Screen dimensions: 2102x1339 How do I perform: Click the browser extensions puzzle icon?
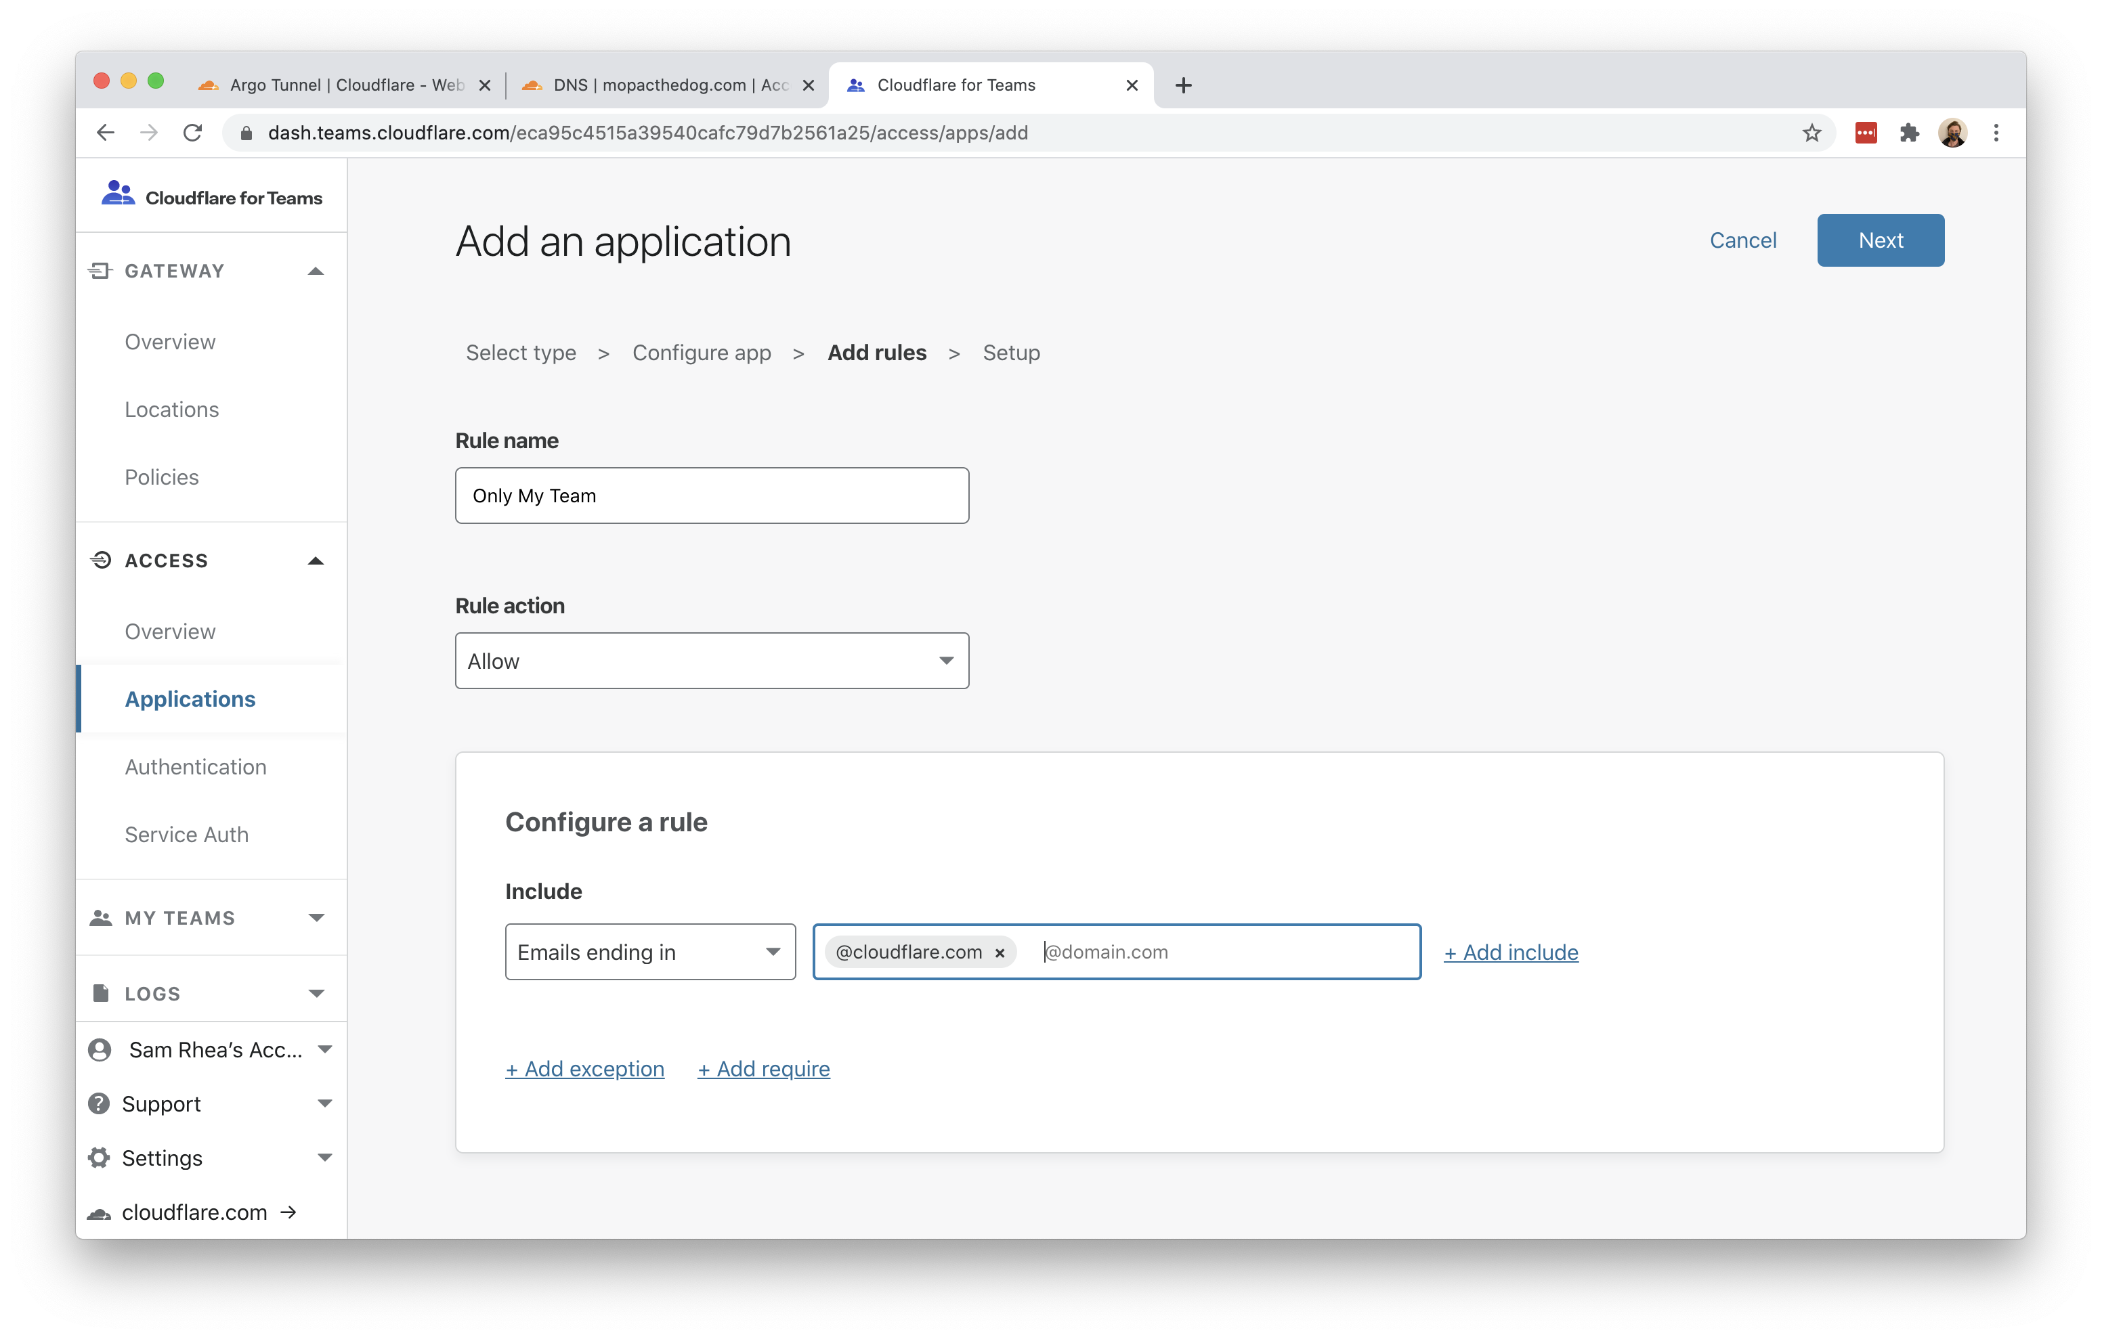pos(1910,133)
